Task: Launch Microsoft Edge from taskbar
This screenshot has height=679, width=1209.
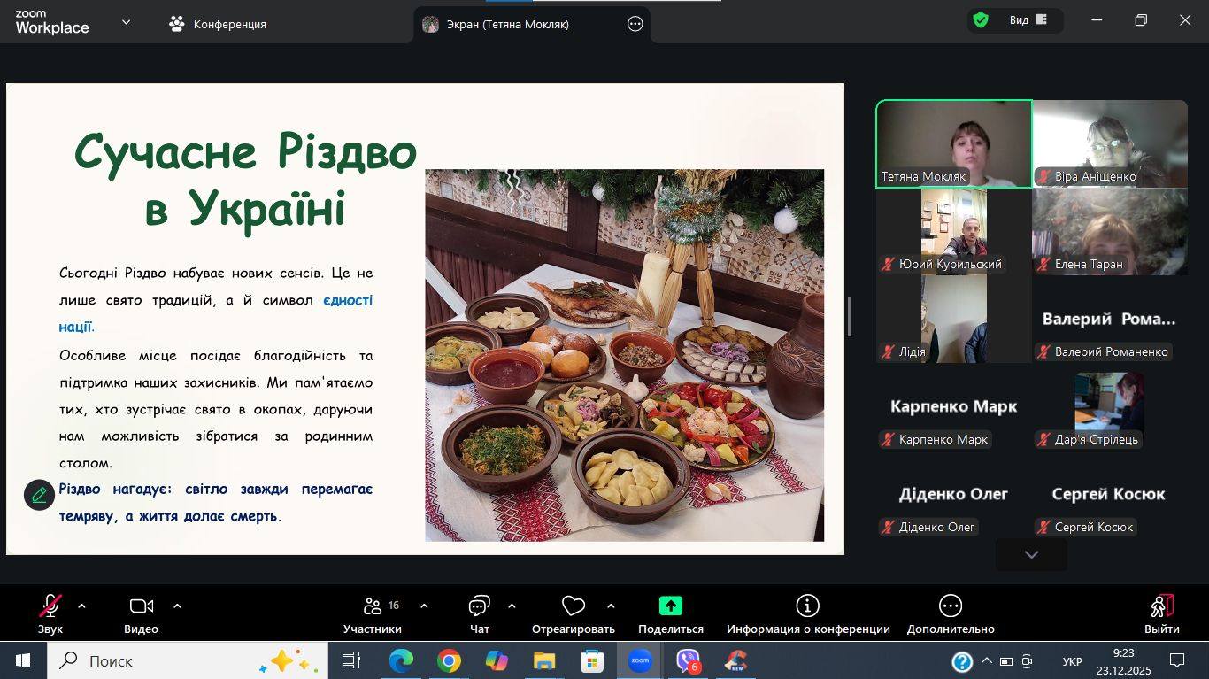Action: [x=401, y=660]
